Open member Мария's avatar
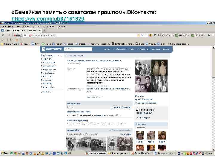Screen dimensions: 215x161 (x=162, y=135)
